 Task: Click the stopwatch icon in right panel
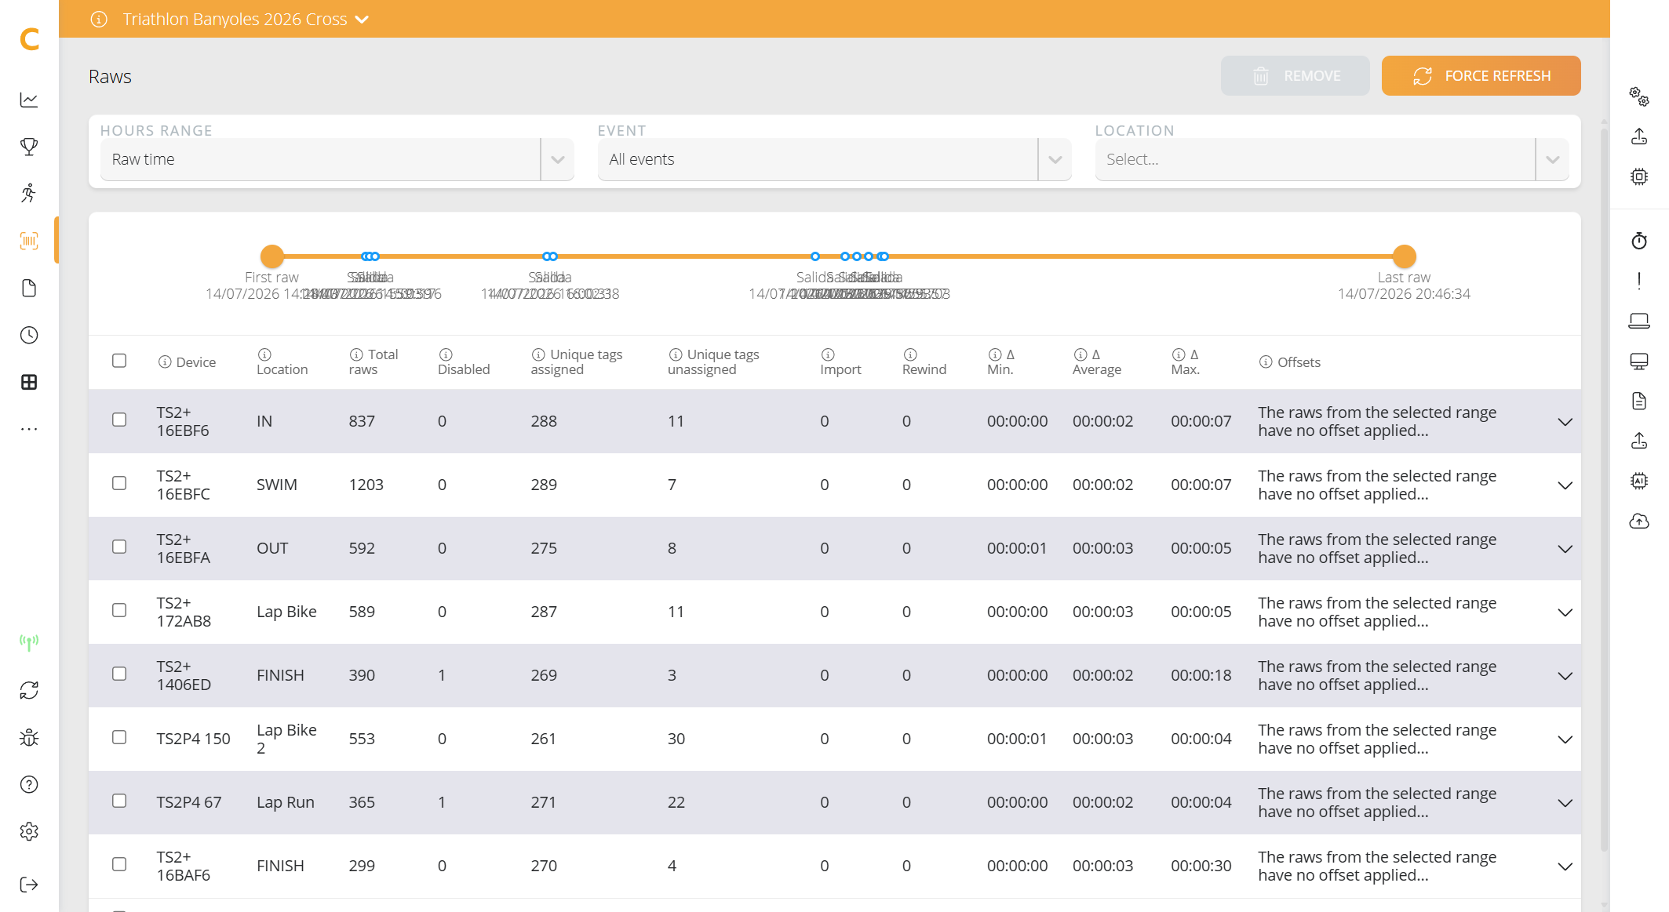coord(1639,241)
